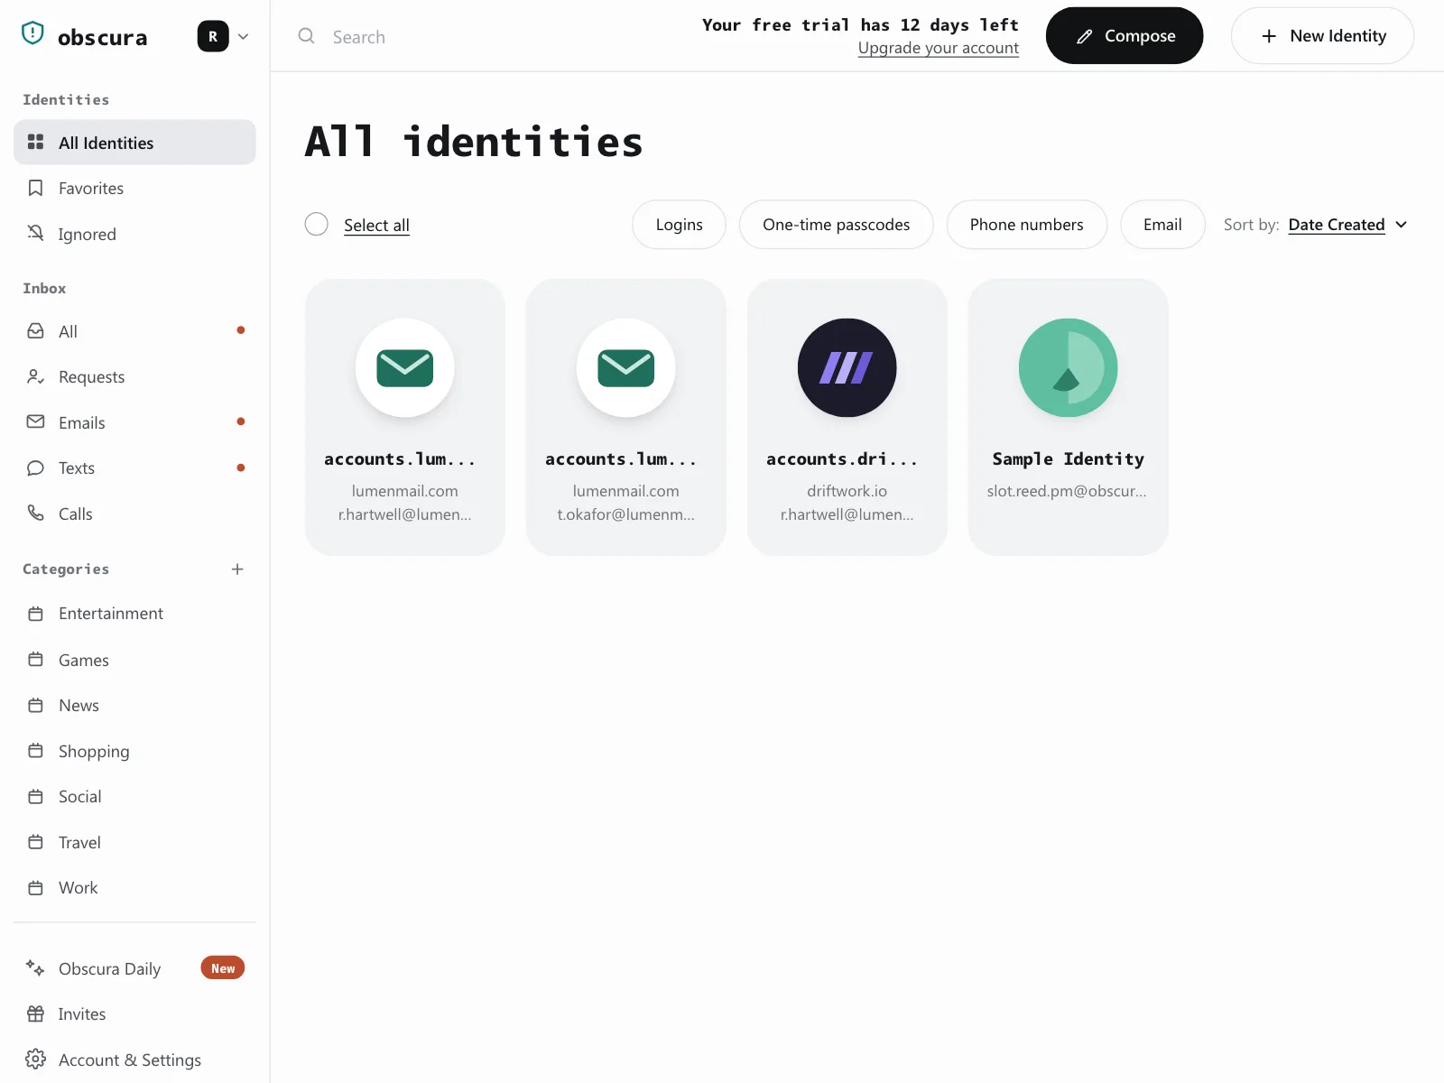The height and width of the screenshot is (1083, 1444).
Task: Click the All Identities grid icon
Action: pos(36,143)
